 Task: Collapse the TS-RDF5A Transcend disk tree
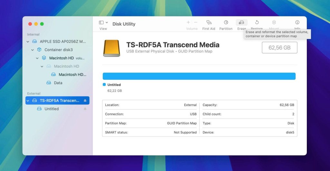tap(28, 101)
